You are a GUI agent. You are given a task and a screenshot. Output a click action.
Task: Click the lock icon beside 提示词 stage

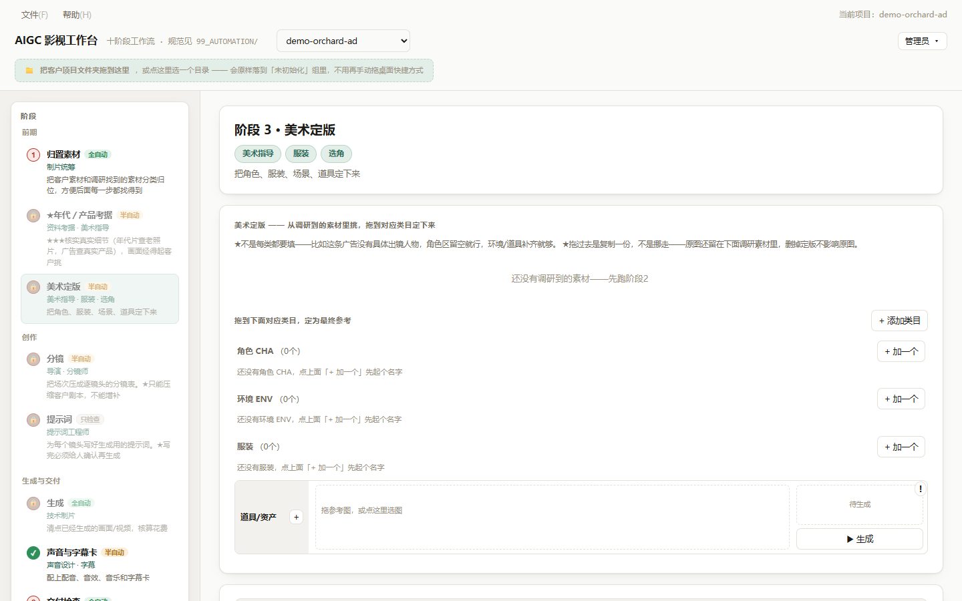(x=33, y=420)
